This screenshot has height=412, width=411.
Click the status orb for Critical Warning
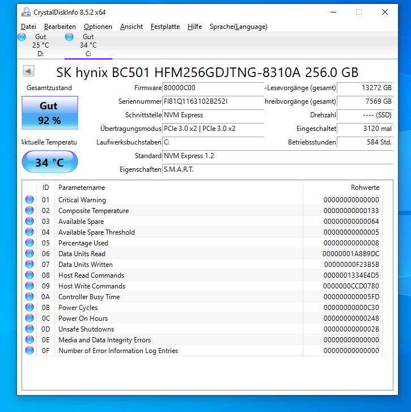point(29,199)
